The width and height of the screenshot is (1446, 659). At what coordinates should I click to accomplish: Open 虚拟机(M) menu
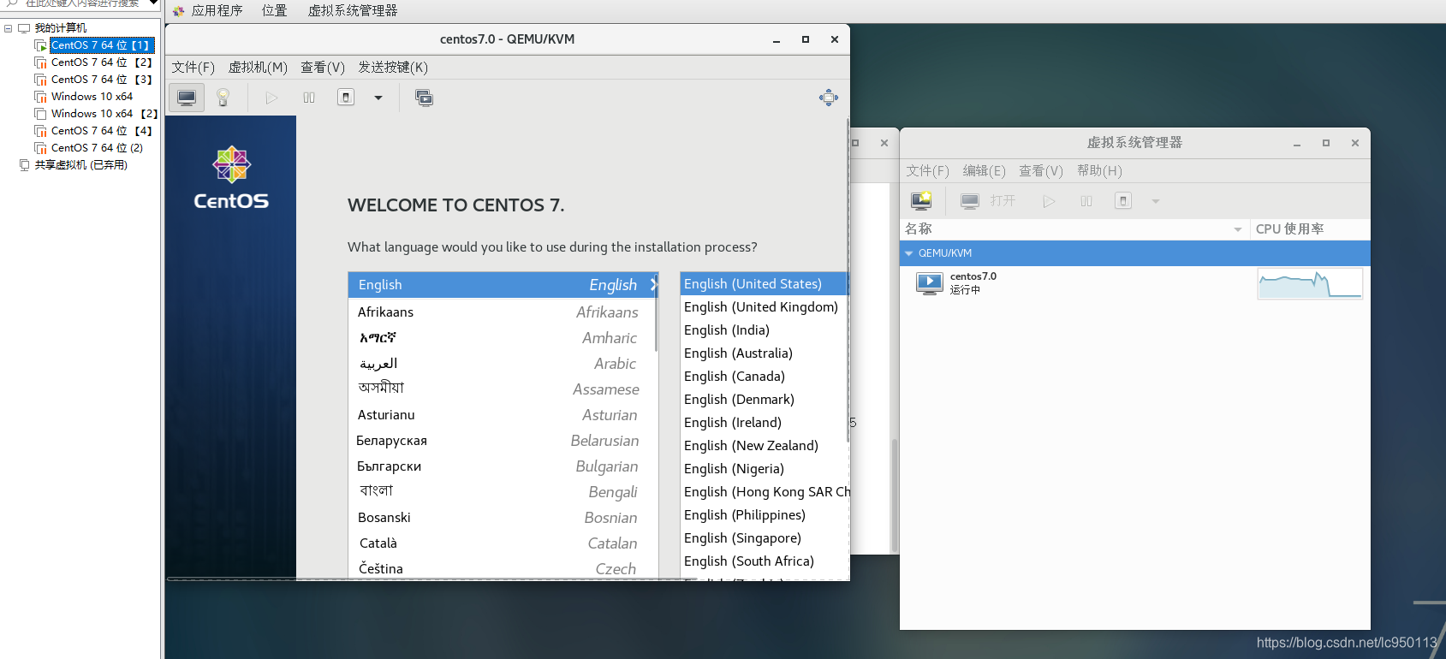(258, 67)
